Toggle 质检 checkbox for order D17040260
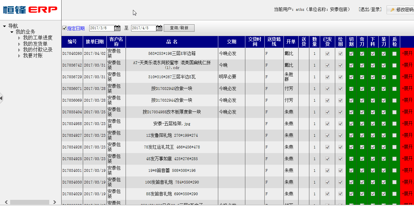 coord(394,54)
